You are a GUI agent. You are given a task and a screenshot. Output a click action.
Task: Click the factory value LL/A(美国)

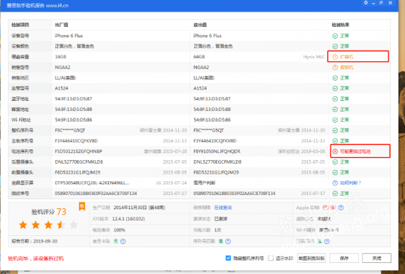pyautogui.click(x=65, y=78)
